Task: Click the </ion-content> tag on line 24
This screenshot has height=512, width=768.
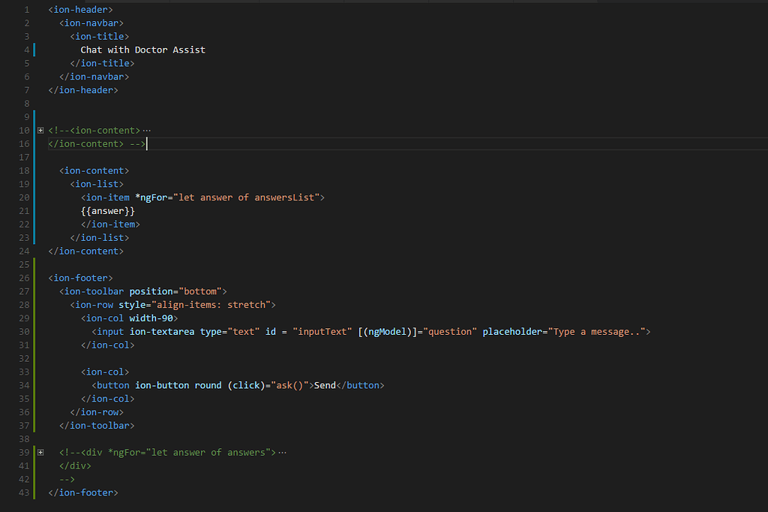Action: [x=86, y=251]
